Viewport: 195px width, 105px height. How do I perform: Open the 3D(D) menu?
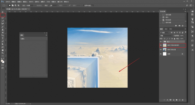point(48,2)
